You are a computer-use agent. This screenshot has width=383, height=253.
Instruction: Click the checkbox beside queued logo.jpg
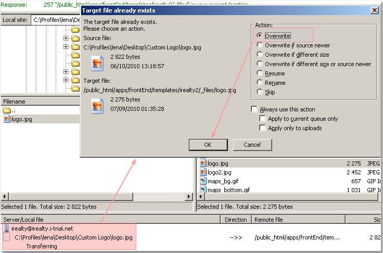point(7,237)
